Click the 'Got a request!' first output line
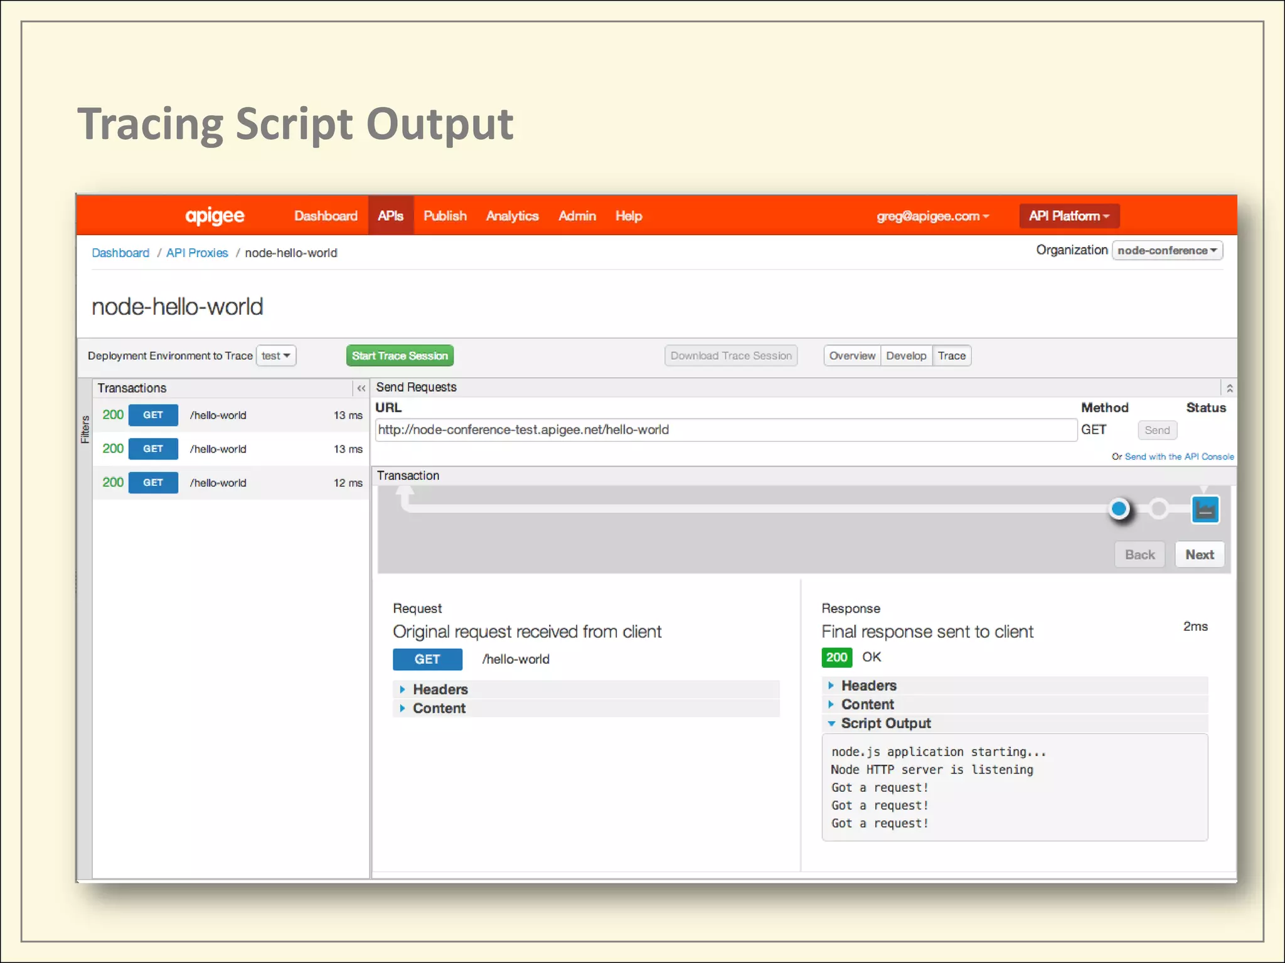Viewport: 1285px width, 963px height. 880,788
